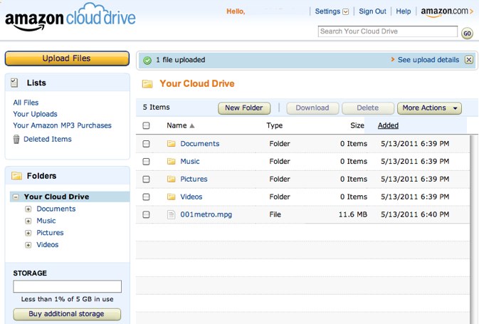Sort by the Added column header
Viewport: 479px width, 324px height.
388,125
